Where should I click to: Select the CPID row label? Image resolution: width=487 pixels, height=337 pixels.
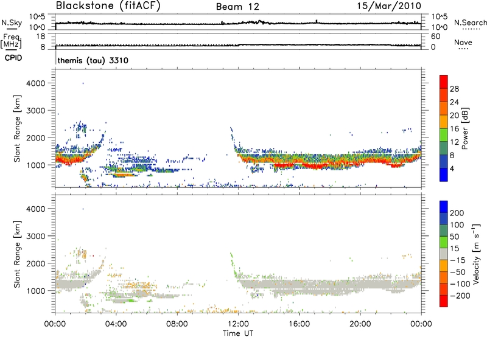click(x=13, y=58)
